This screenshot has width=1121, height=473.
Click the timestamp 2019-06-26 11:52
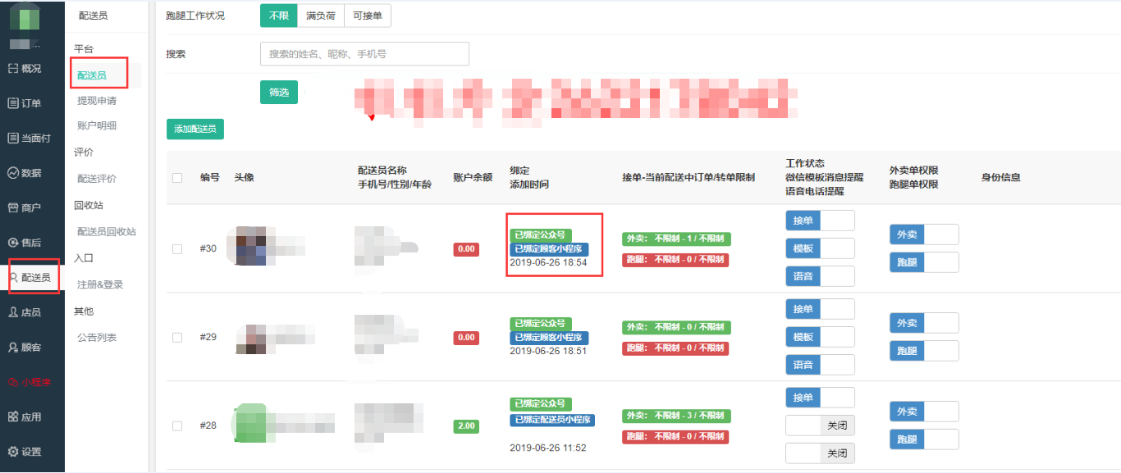pos(548,448)
